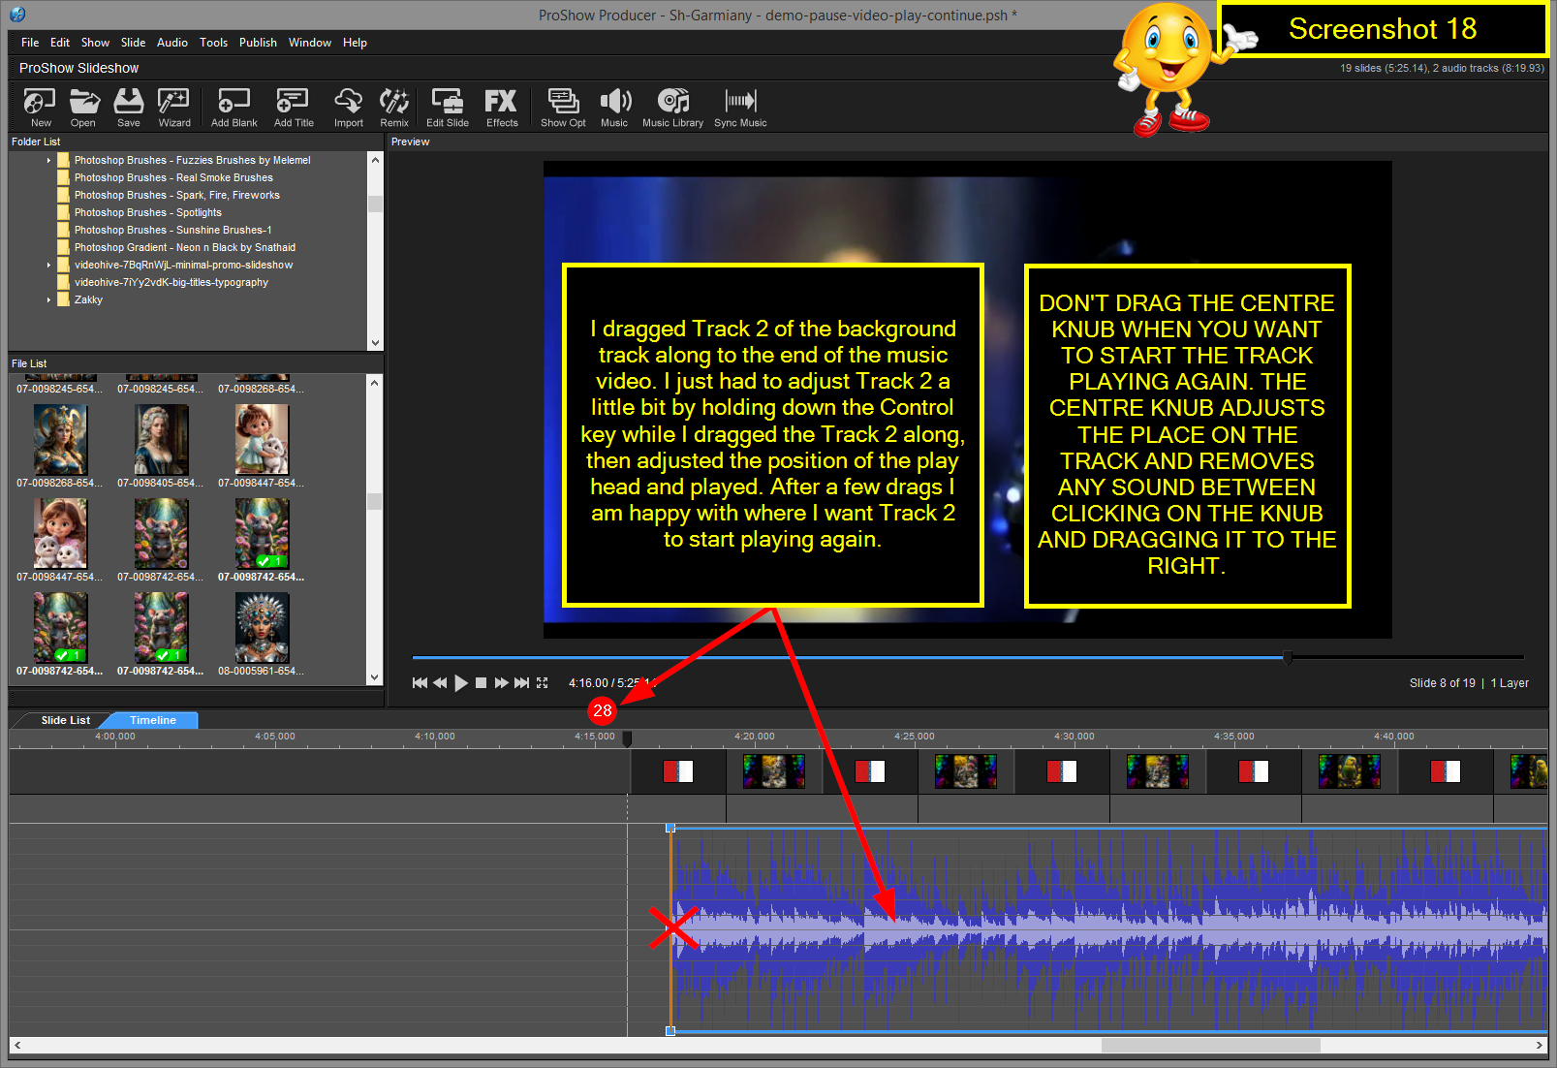Screen dimensions: 1557x1068
Task: Add a title slide with Add Title
Action: coord(294,108)
